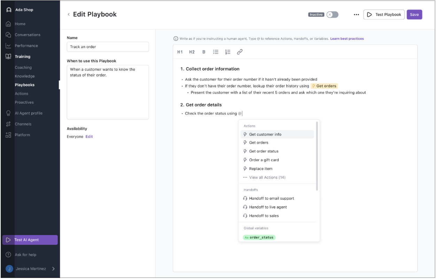Expand the Jessica Martinez account menu
436x279 pixels.
point(53,269)
